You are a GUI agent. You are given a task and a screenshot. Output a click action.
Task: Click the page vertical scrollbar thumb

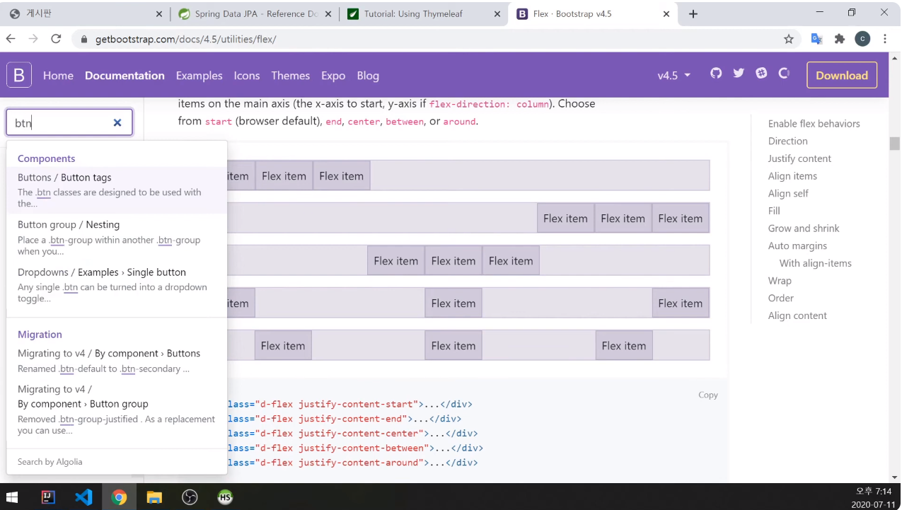(x=895, y=144)
